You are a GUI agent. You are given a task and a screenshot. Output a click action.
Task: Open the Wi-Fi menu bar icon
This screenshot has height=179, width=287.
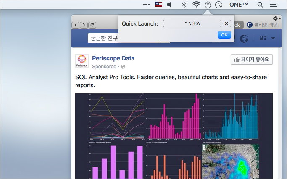coord(196,4)
